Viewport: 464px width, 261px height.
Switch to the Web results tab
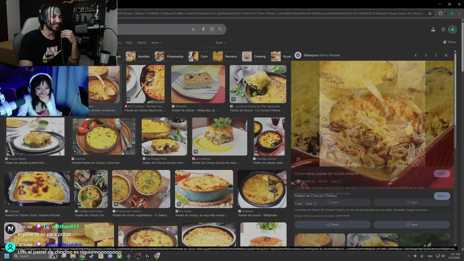pos(129,43)
